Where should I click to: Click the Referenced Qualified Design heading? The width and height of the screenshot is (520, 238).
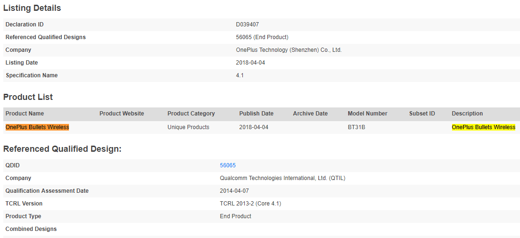coord(62,149)
